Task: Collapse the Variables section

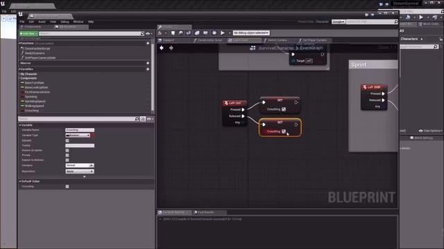Action: tap(20, 69)
